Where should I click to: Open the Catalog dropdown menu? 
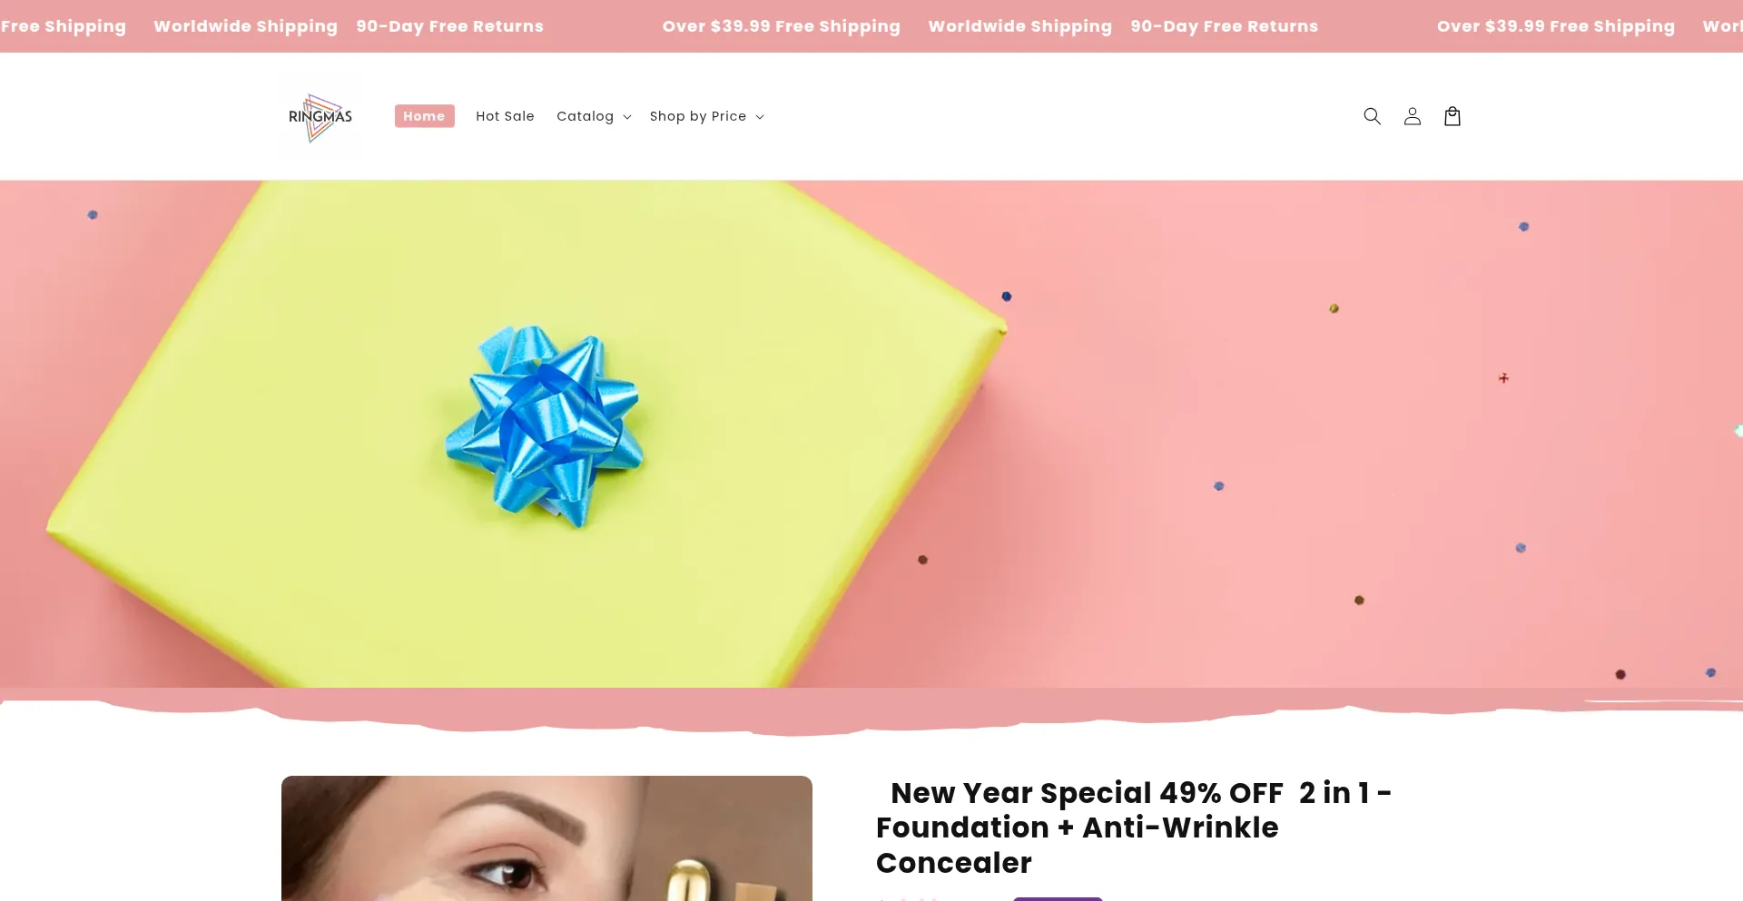tap(594, 116)
